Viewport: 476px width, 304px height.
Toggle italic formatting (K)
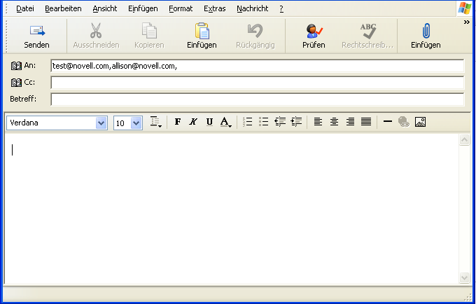point(193,122)
